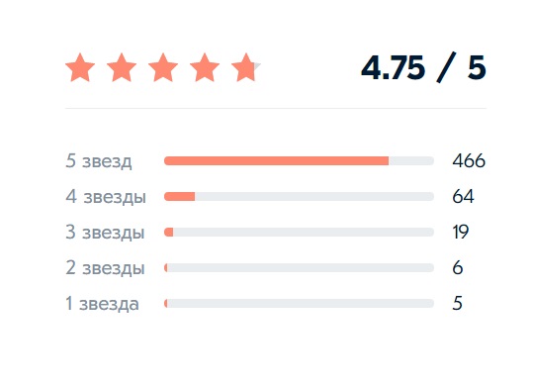Viewport: 533px width, 387px height.
Task: Select the 3 звезды label
Action: click(x=105, y=233)
